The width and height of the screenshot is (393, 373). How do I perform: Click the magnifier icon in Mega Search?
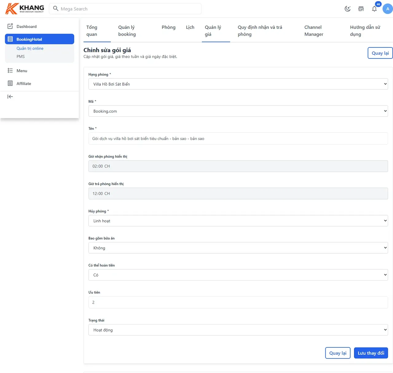[x=56, y=9]
